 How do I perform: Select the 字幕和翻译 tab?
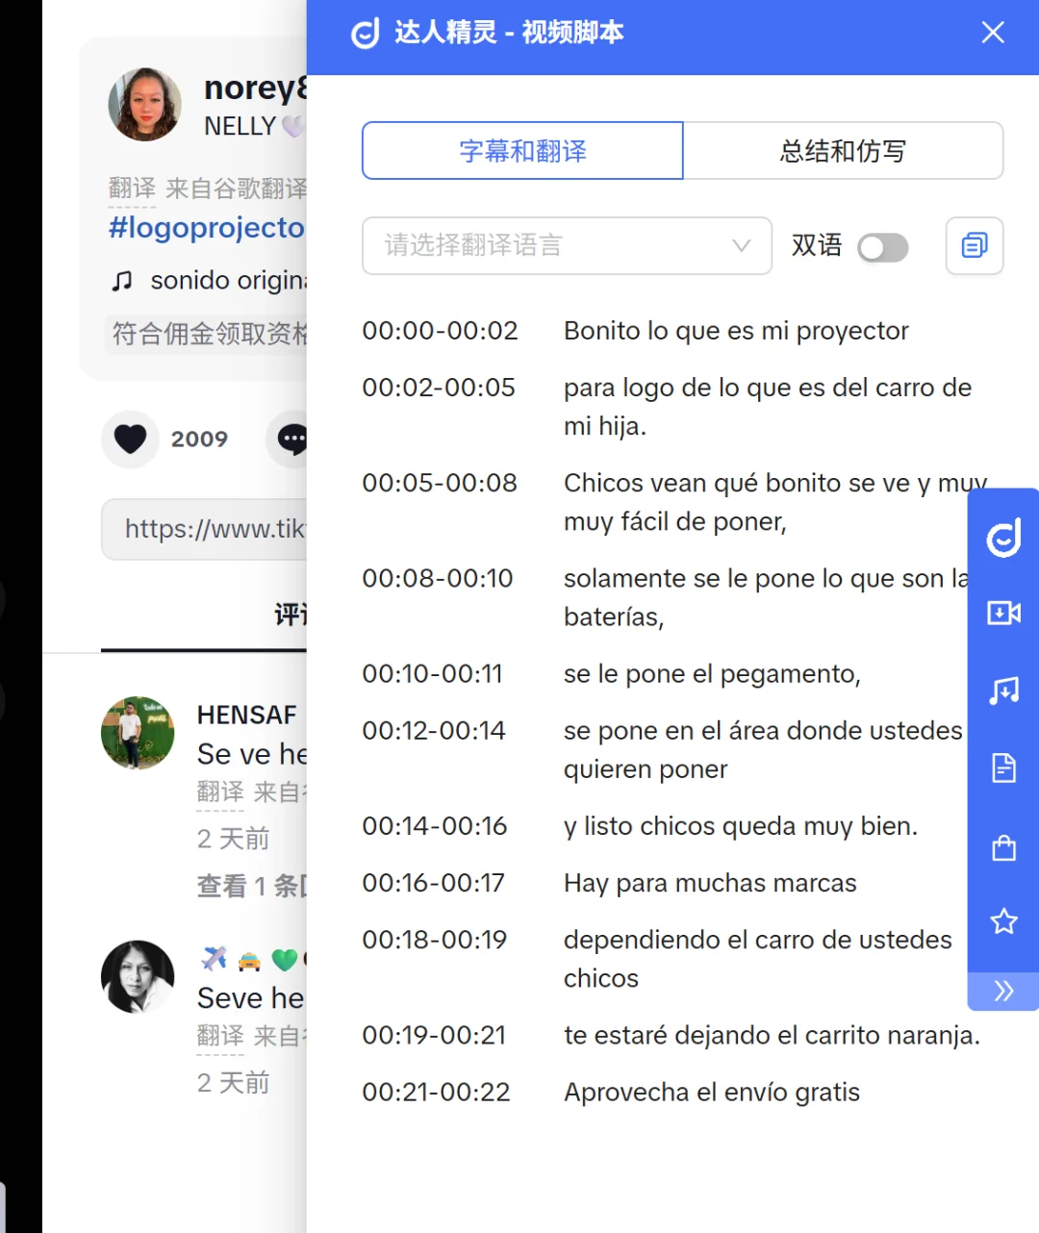pyautogui.click(x=521, y=151)
